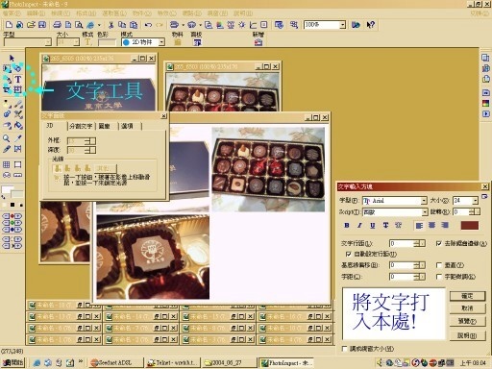Toggle Underline in the text entry box
The width and height of the screenshot is (492, 369).
click(x=373, y=225)
